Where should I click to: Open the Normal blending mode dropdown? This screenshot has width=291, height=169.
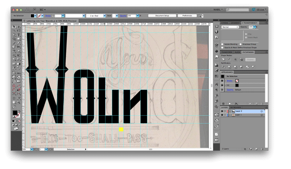coord(230,27)
